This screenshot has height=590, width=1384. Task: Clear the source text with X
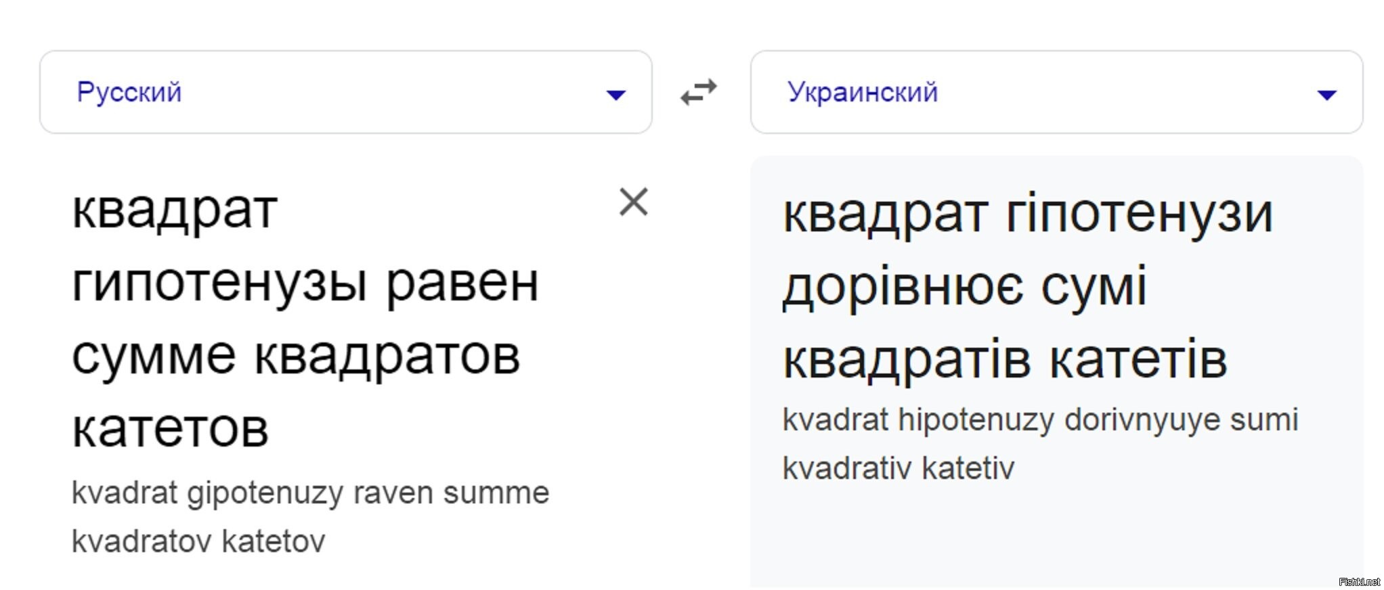click(x=634, y=202)
